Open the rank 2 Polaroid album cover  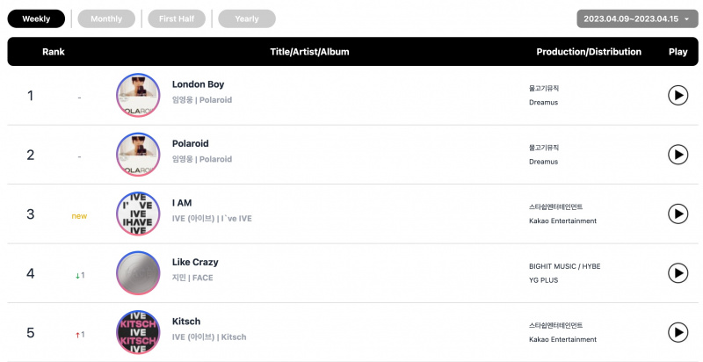(x=138, y=155)
